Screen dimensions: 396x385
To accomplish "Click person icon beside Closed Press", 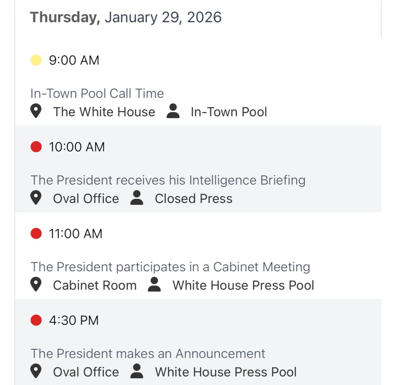I will pyautogui.click(x=137, y=198).
